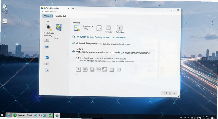
Task: Open the wrench tool sidebar icon
Action: click(47, 71)
